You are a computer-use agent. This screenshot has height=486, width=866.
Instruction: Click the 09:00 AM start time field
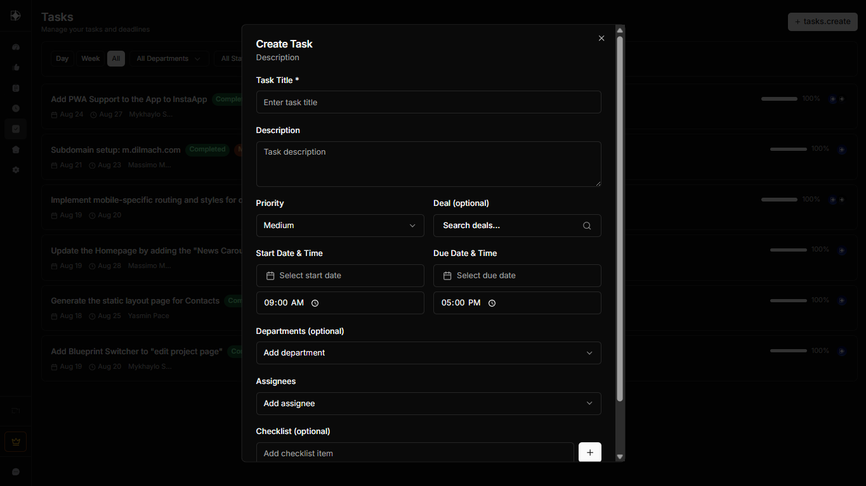point(340,303)
